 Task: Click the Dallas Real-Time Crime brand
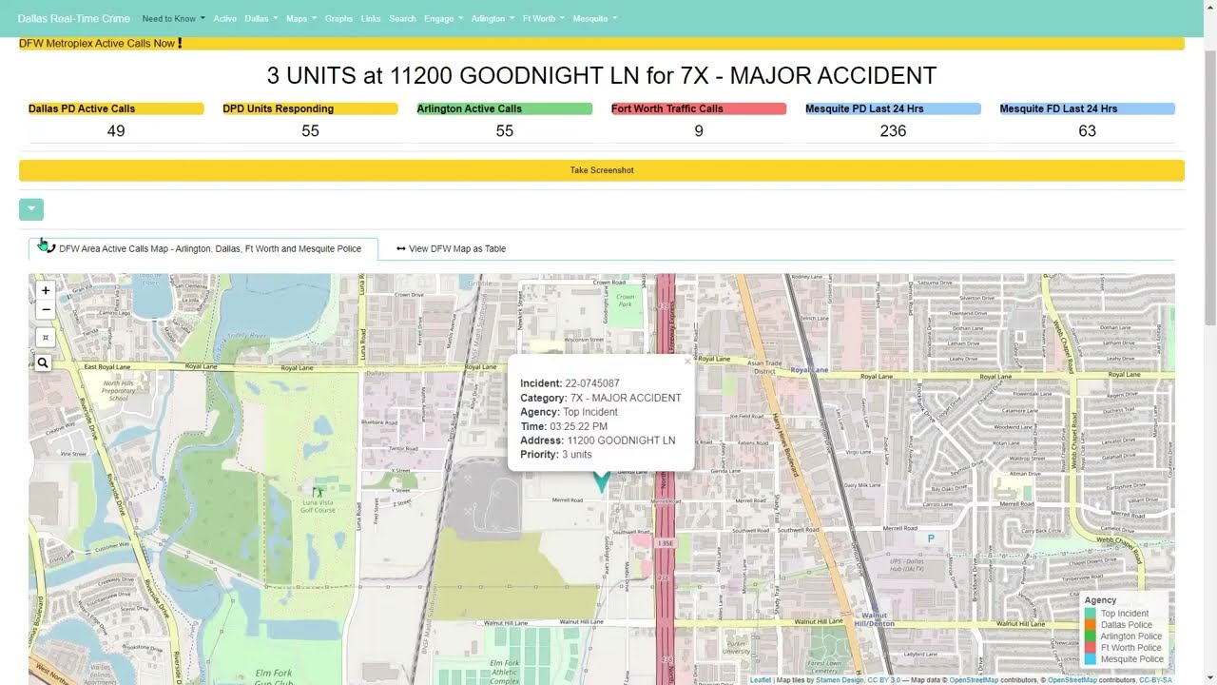click(x=73, y=18)
